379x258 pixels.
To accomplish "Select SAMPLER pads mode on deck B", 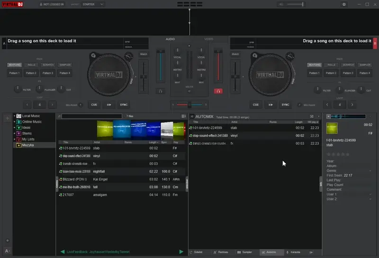I will pos(365,65).
